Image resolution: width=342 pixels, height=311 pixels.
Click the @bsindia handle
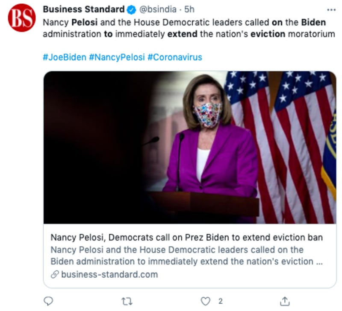[x=158, y=9]
